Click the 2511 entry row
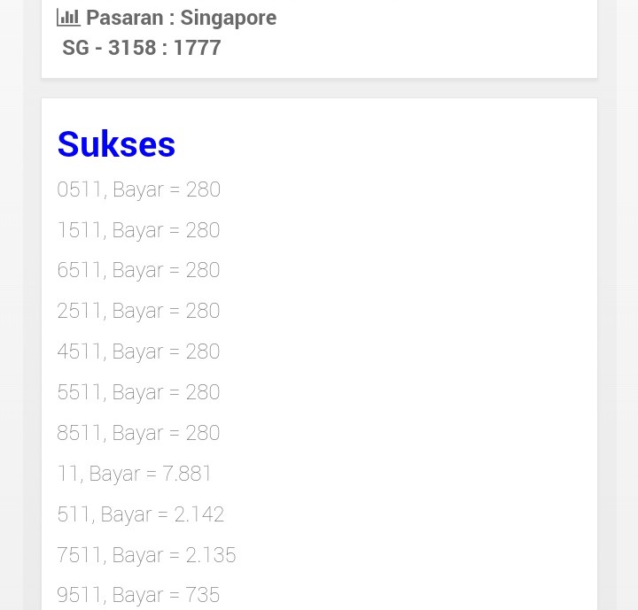Image resolution: width=638 pixels, height=610 pixels. (x=138, y=311)
